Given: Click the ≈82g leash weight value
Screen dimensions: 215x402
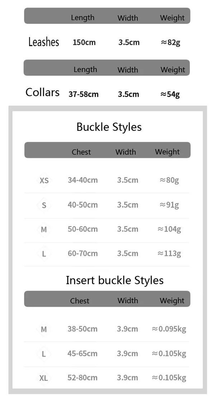Looking at the screenshot, I should pos(171,43).
